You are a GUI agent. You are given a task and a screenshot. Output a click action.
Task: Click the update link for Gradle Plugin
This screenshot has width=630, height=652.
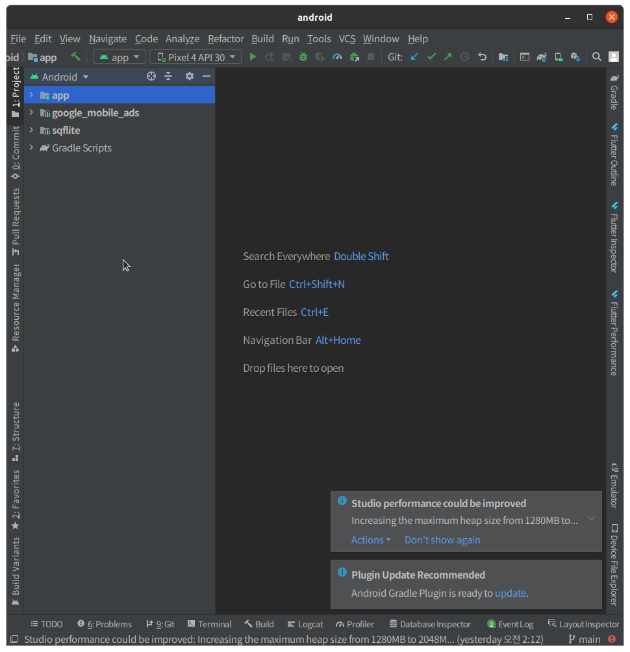click(x=510, y=593)
